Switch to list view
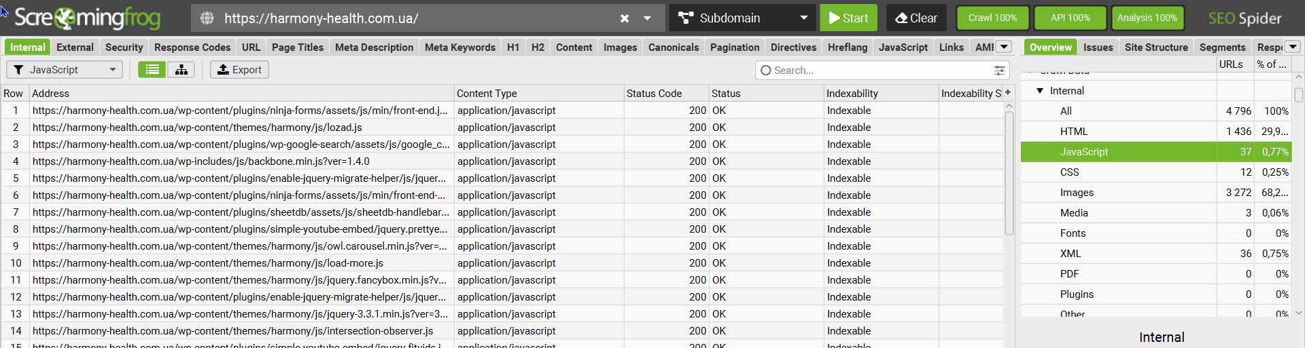Viewport: 1305px width, 348px height. point(152,70)
